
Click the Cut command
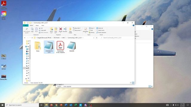pyautogui.click(x=41, y=28)
